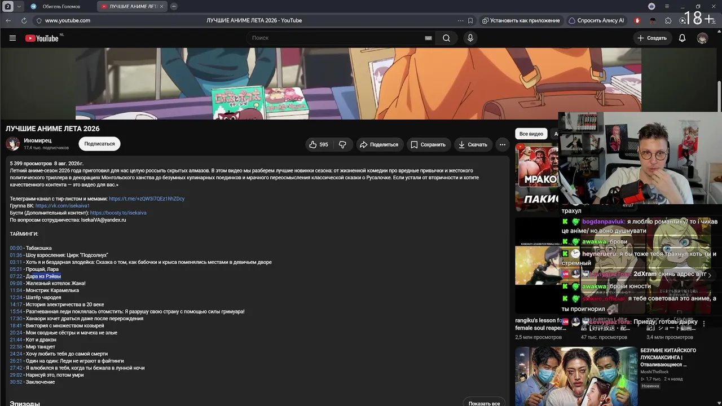The width and height of the screenshot is (722, 406).
Task: Jump to timestamp 17:30
Action: tap(16, 319)
